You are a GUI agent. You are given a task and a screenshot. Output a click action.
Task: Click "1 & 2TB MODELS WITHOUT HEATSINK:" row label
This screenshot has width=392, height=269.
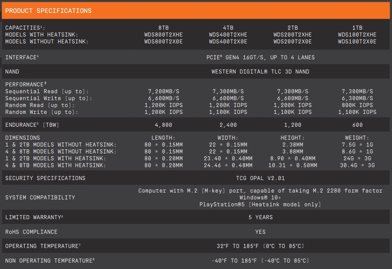tap(61, 145)
